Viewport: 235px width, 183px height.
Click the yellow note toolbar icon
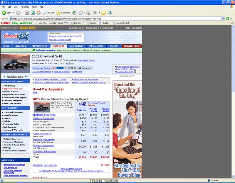tap(103, 13)
